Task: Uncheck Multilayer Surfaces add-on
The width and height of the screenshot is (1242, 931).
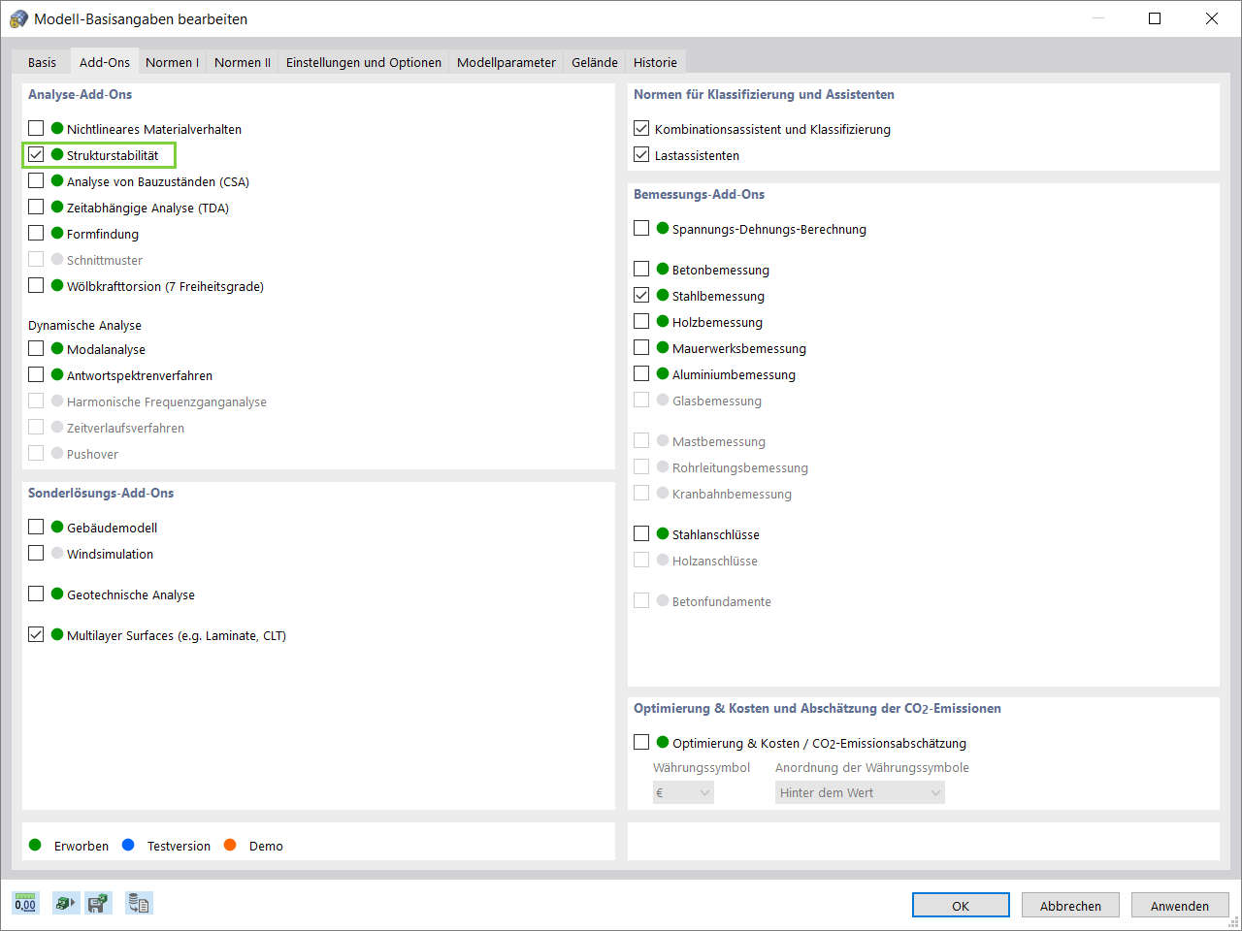Action: 36,634
